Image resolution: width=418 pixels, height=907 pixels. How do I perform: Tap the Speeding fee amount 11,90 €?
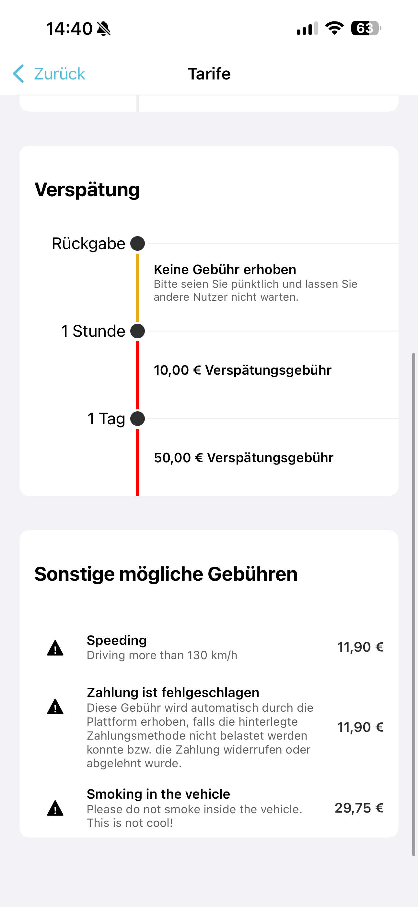coord(360,647)
